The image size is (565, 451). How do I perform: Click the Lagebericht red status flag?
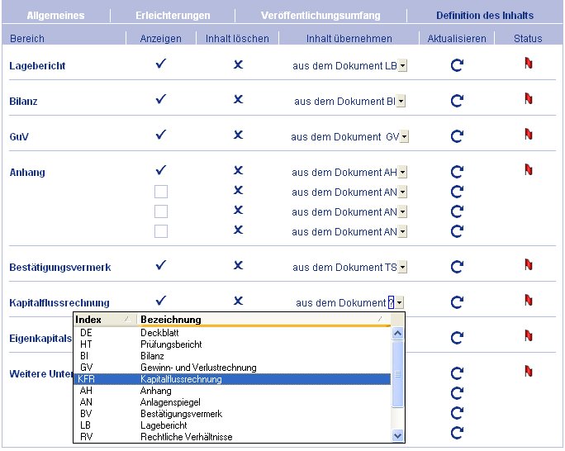[529, 63]
